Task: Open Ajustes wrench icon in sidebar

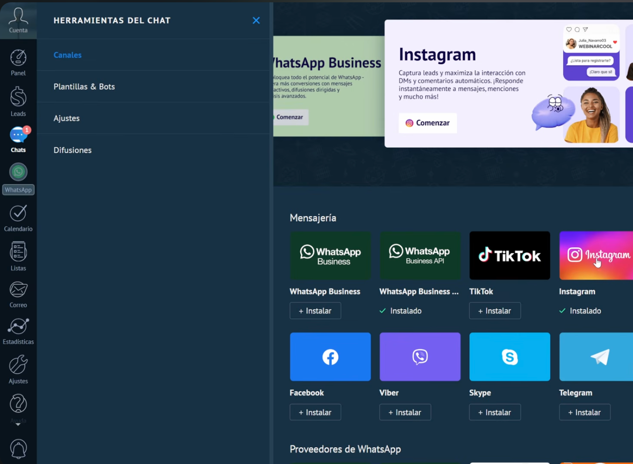Action: (x=18, y=369)
